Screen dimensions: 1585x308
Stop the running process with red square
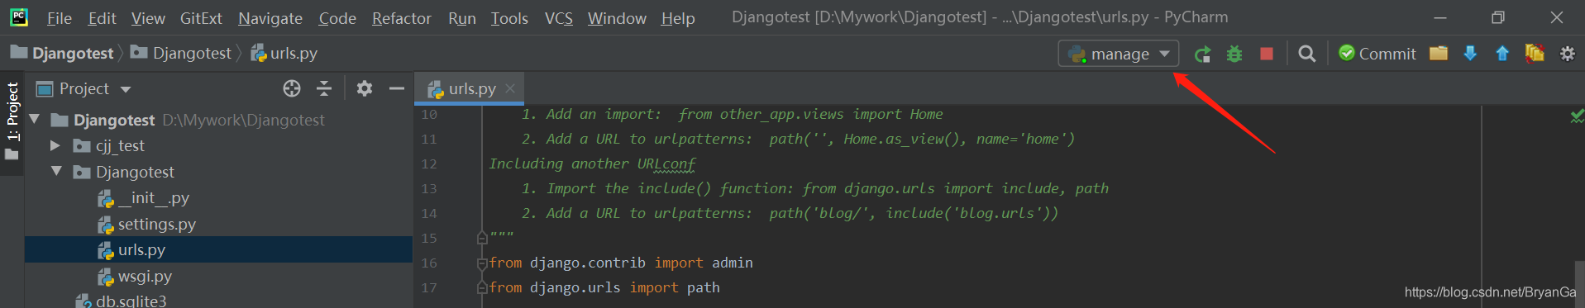tap(1267, 54)
